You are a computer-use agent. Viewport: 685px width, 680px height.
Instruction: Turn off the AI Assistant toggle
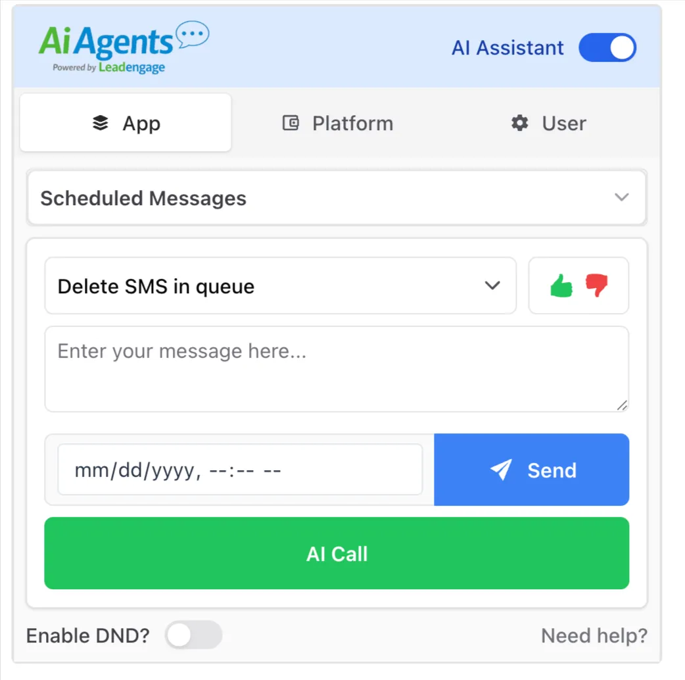click(607, 47)
